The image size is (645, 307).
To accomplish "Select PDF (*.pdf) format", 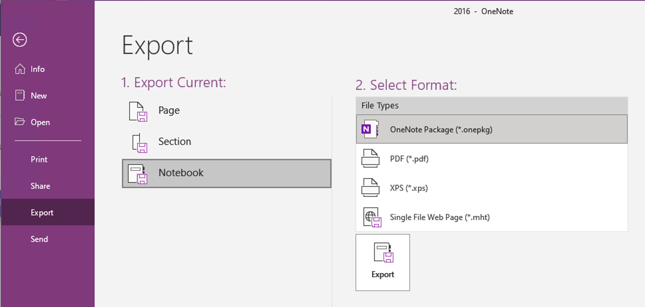I will pyautogui.click(x=492, y=159).
